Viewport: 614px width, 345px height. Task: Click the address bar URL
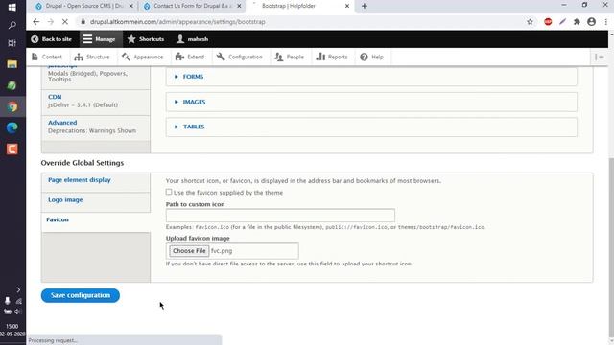click(x=177, y=22)
